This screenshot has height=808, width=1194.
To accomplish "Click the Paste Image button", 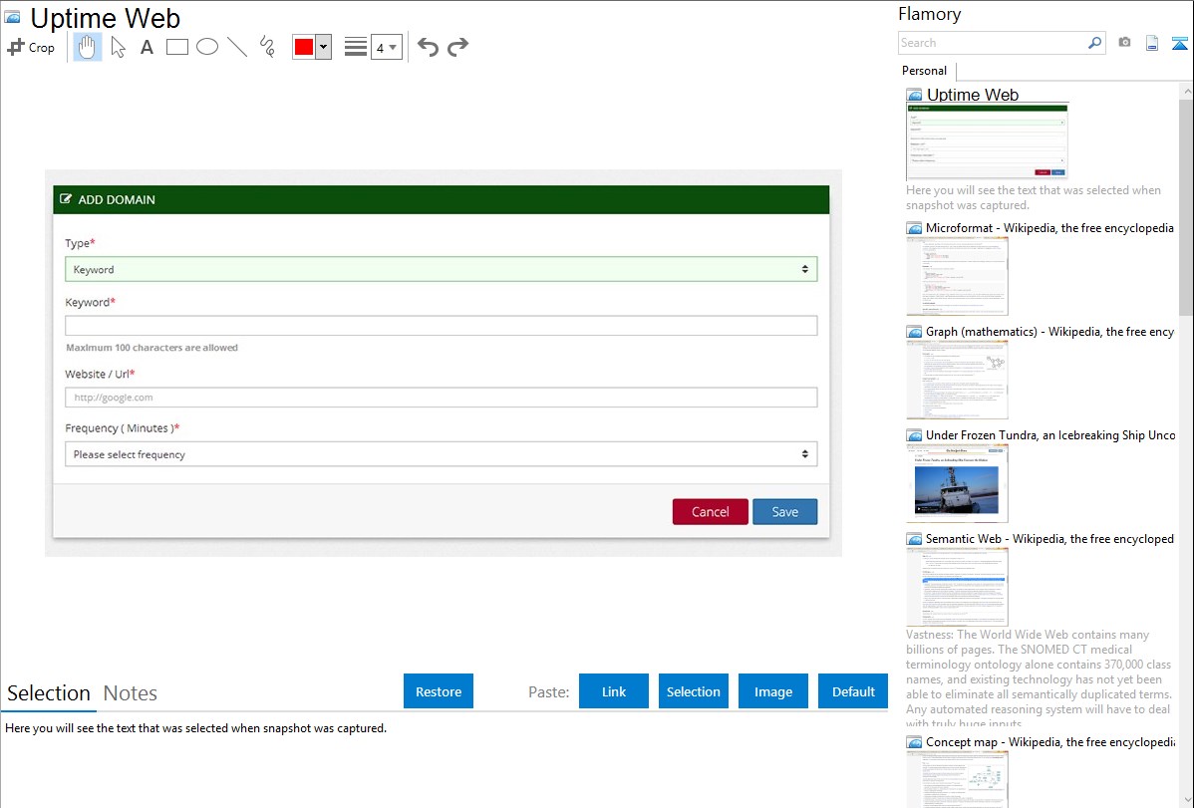I will pos(772,691).
